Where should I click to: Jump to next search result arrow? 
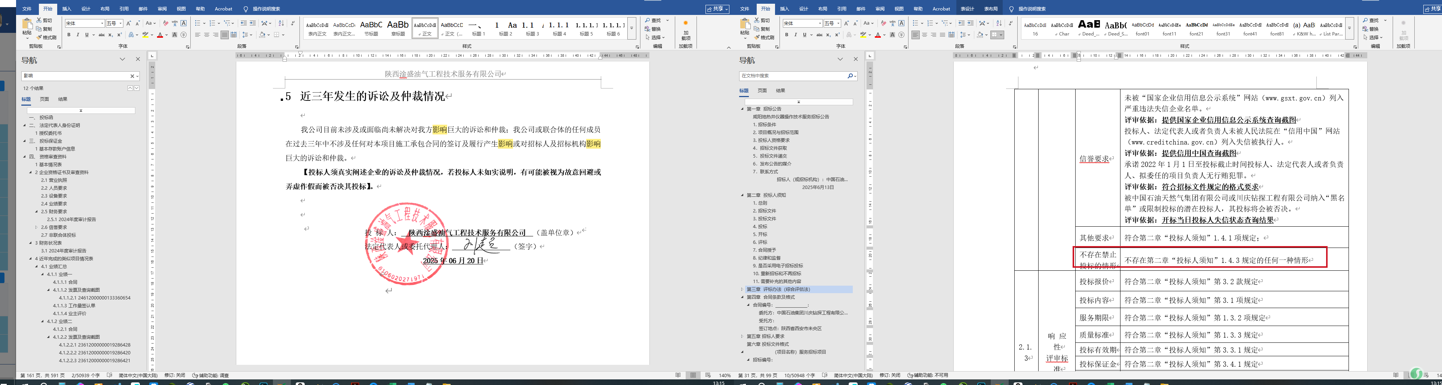click(136, 88)
